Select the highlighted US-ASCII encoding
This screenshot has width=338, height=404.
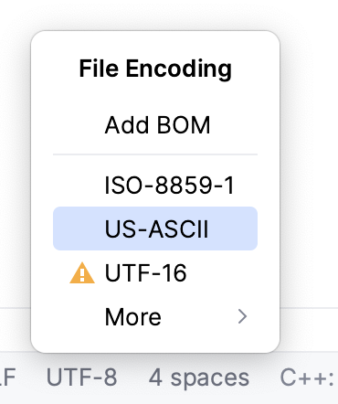[x=155, y=229]
